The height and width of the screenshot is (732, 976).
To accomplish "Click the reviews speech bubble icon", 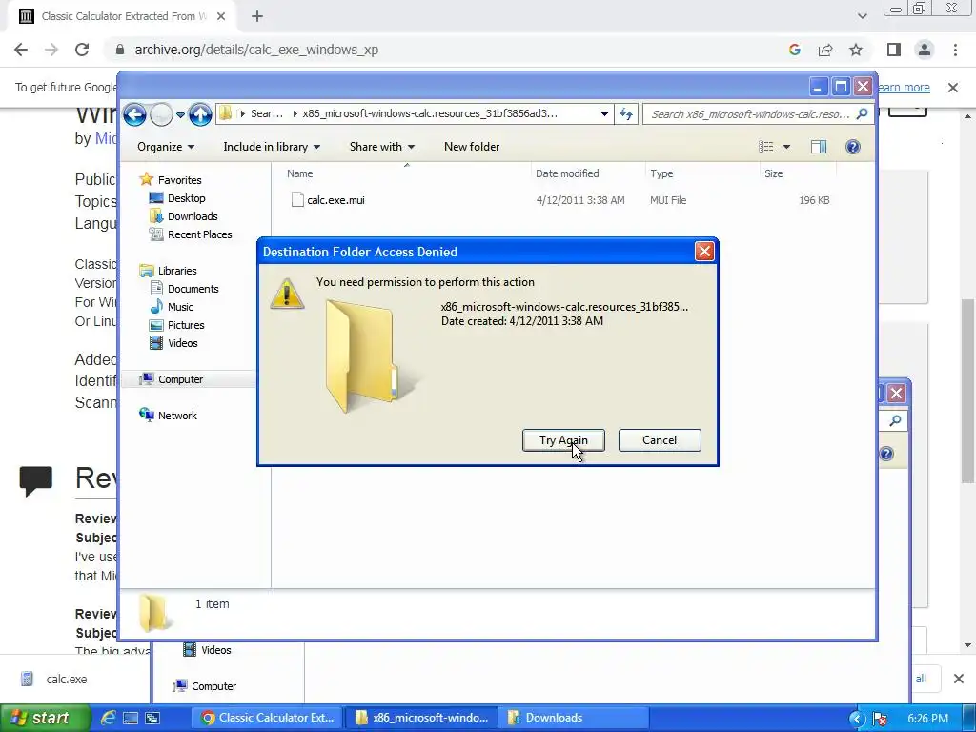I will (35, 480).
